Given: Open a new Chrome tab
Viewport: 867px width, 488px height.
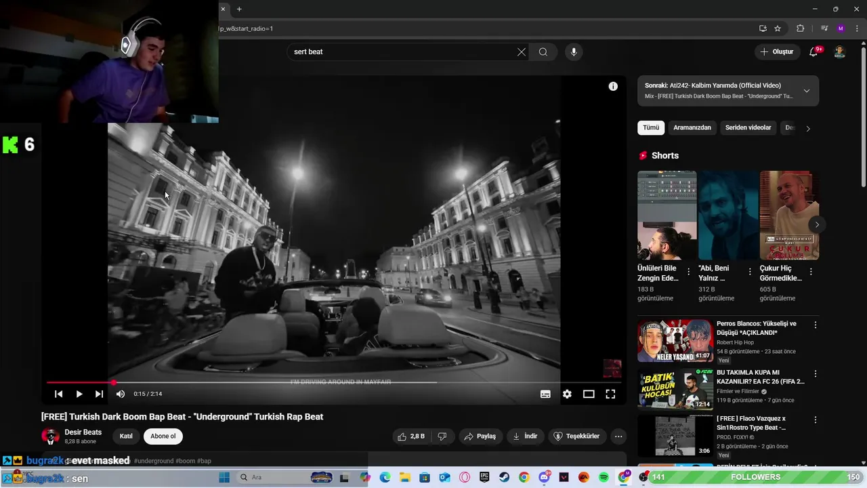Looking at the screenshot, I should point(239,9).
